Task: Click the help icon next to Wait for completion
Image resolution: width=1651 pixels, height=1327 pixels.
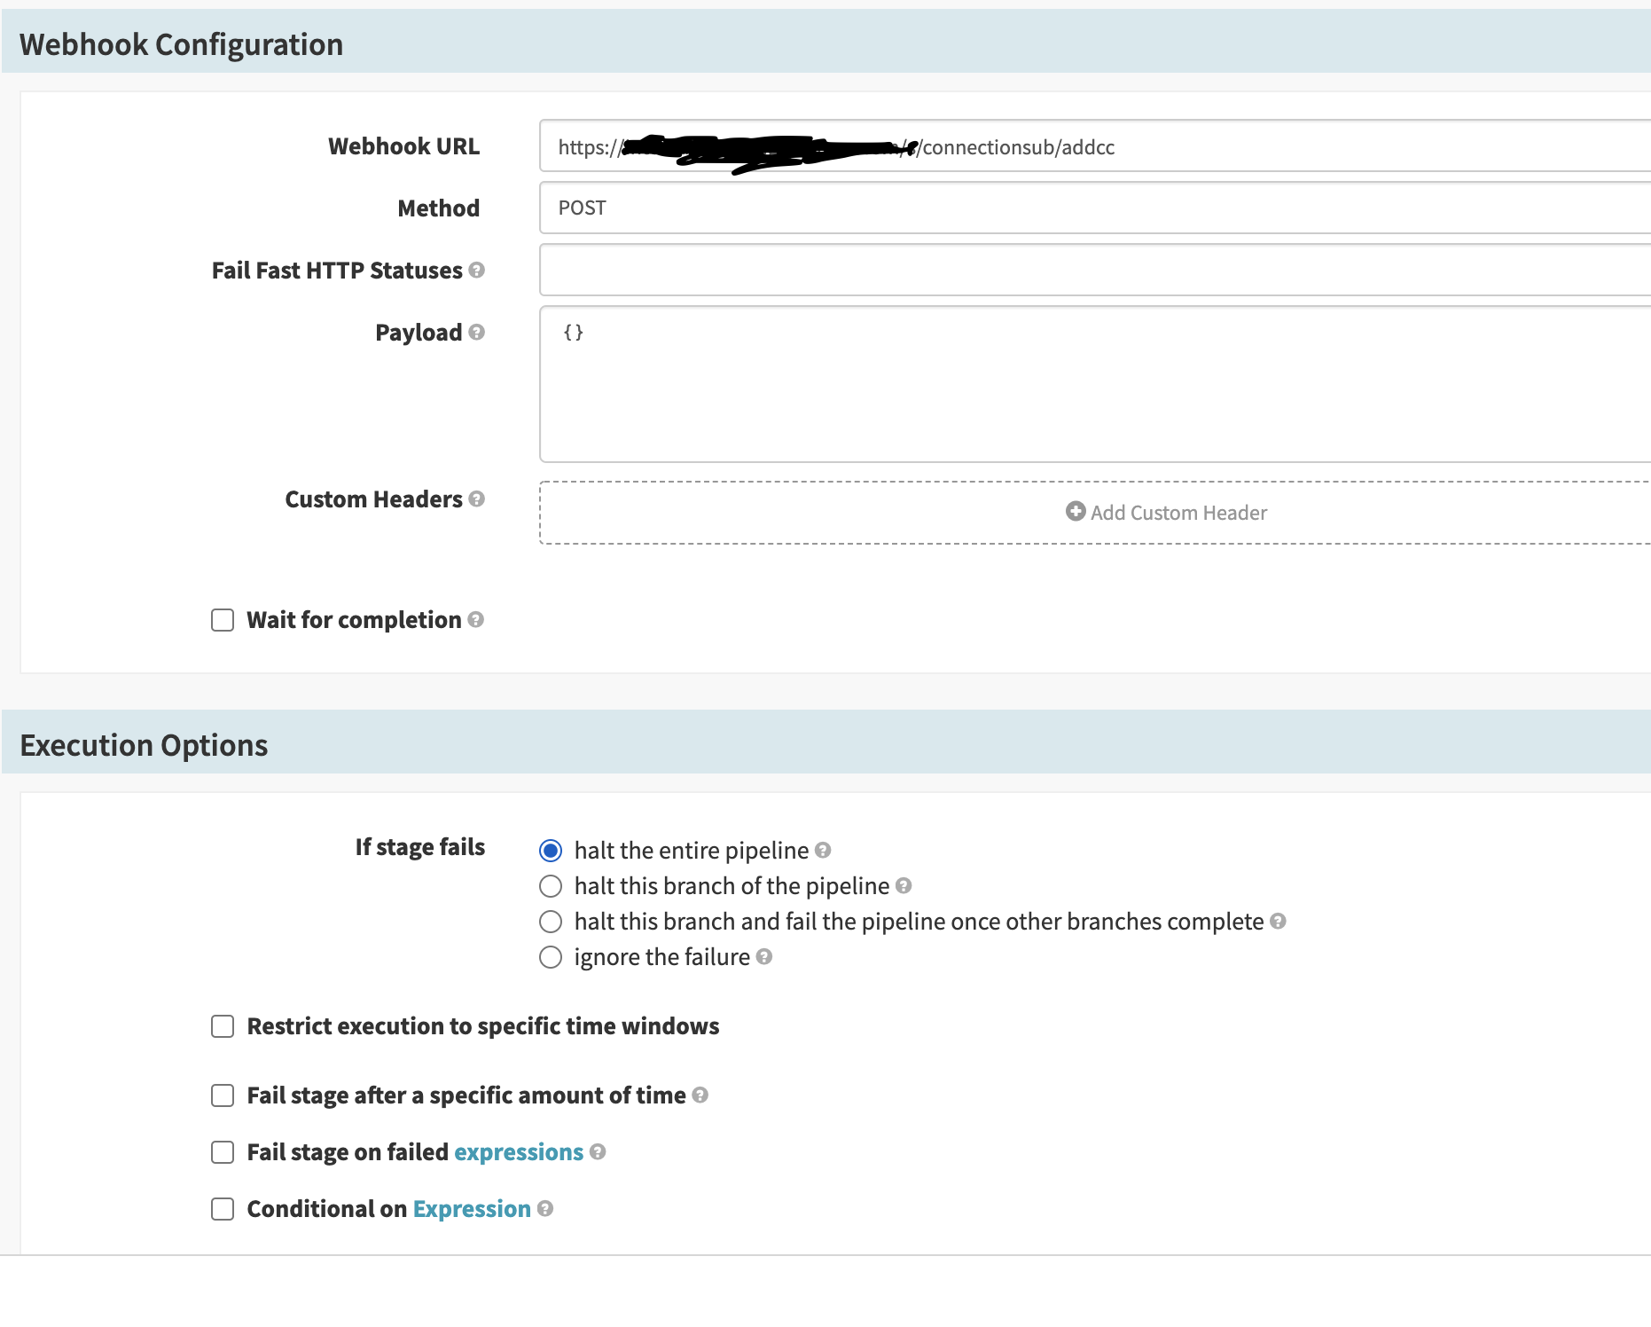Action: coord(477,620)
